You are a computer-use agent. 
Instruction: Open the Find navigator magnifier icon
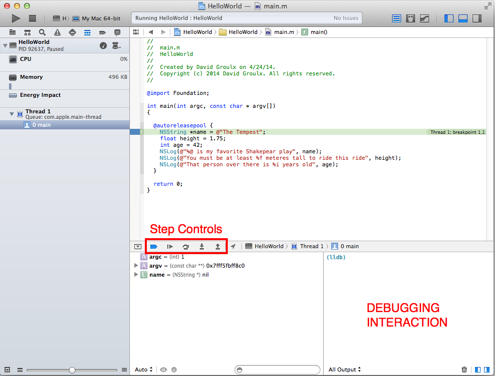point(43,32)
